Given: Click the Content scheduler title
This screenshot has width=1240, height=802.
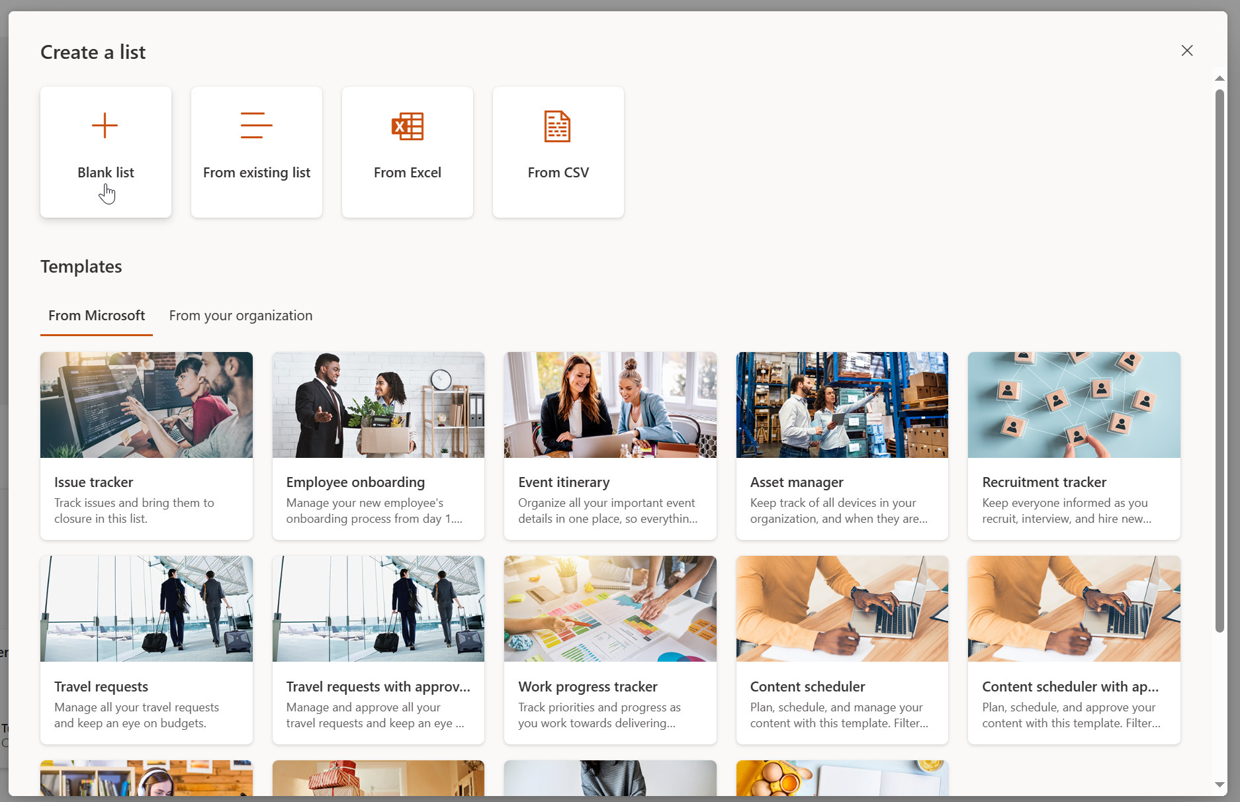Looking at the screenshot, I should click(x=807, y=687).
